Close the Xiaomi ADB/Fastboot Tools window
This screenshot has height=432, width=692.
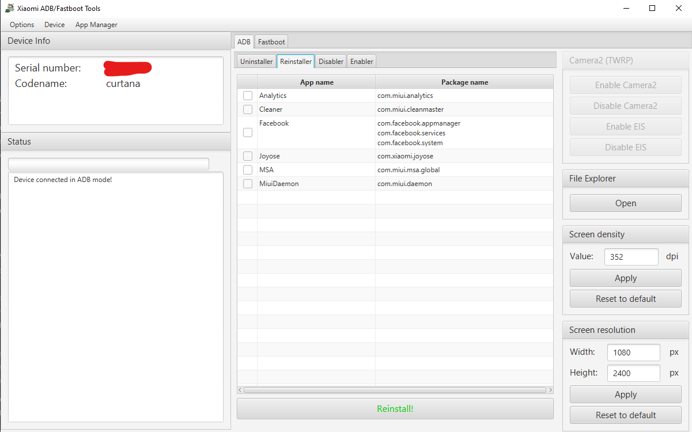(679, 8)
